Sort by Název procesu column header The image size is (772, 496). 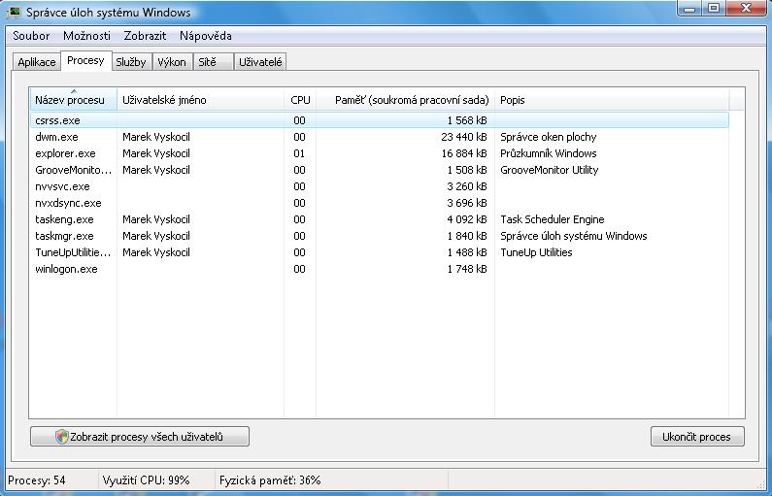73,100
